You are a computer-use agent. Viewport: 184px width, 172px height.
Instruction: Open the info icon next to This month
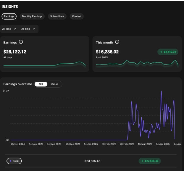(x=117, y=42)
